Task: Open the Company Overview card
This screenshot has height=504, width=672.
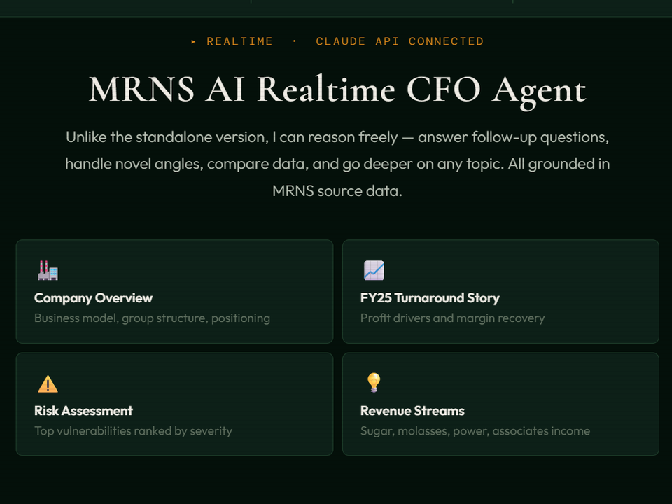Action: 174,291
